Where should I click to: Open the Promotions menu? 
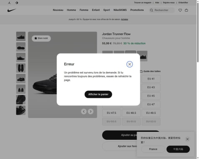pos(137,10)
